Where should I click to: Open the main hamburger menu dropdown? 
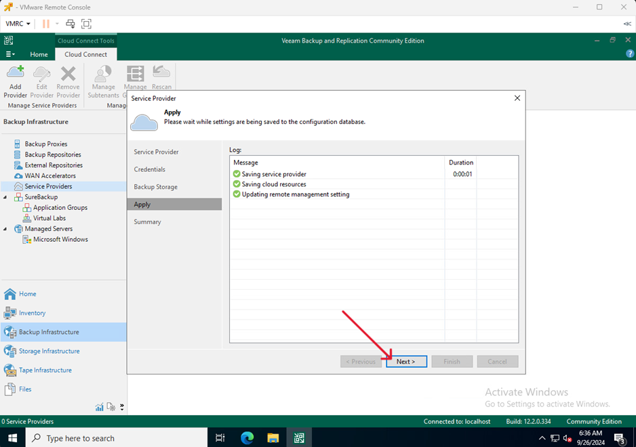point(9,54)
